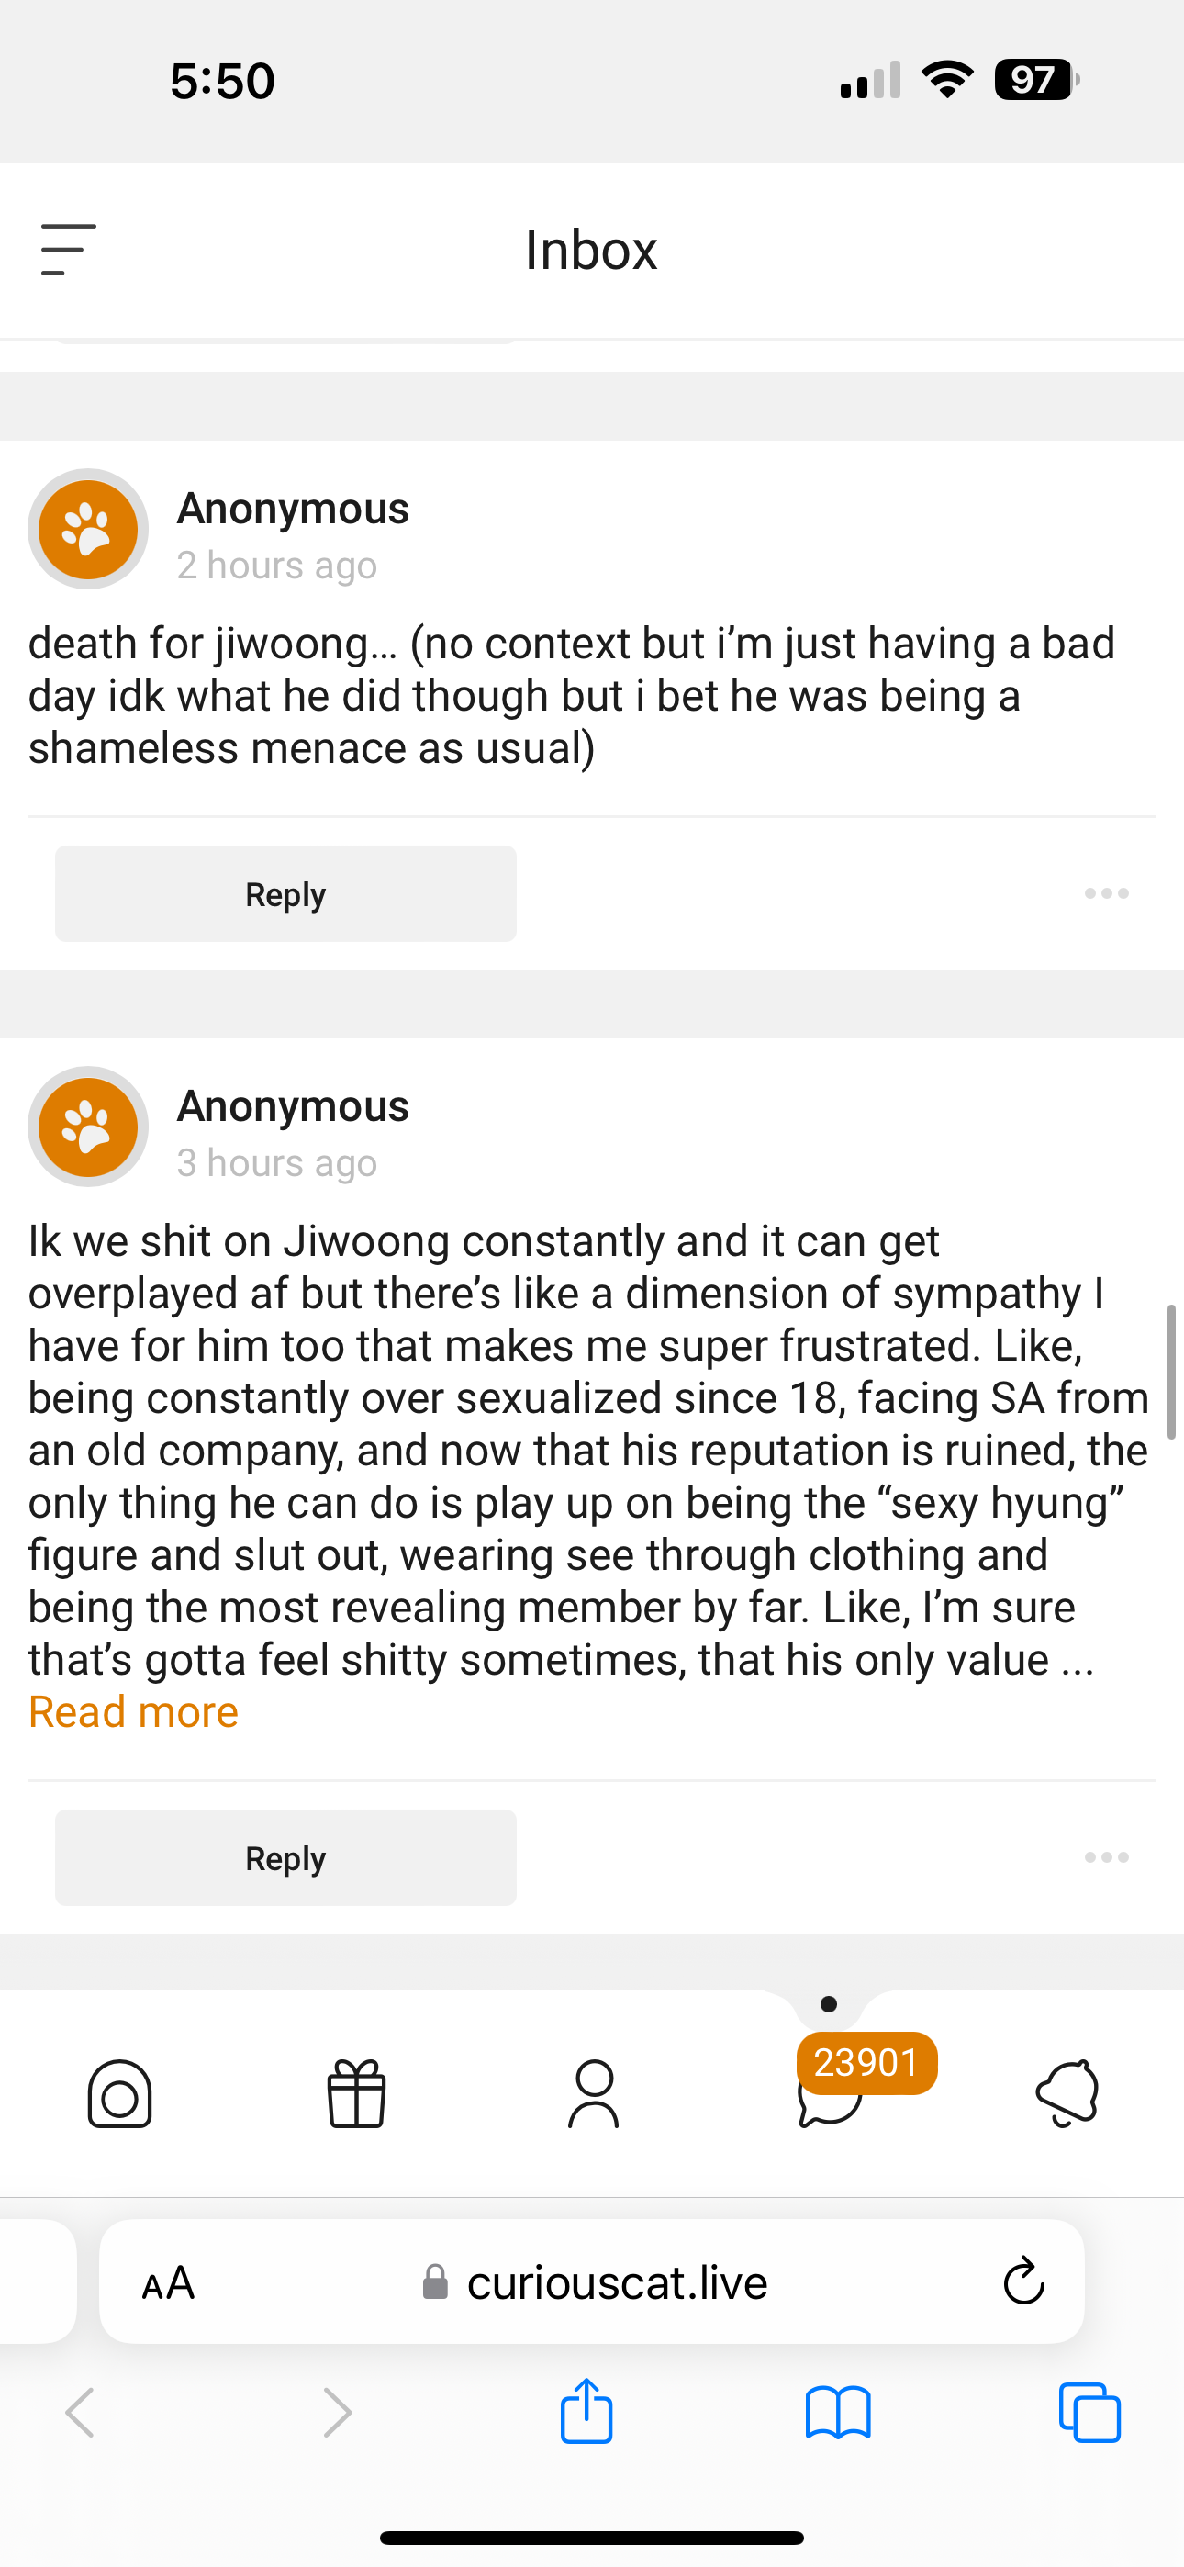The image size is (1184, 2567).
Task: Tap the Anonymous paw avatar on first message
Action: [x=88, y=529]
